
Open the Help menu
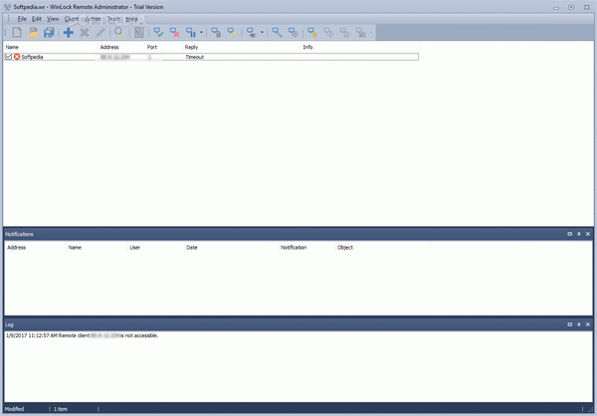pyautogui.click(x=131, y=19)
